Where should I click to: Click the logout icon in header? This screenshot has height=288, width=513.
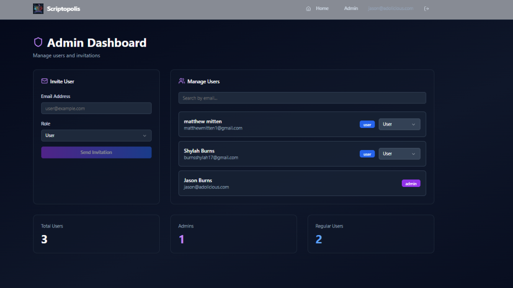point(426,9)
